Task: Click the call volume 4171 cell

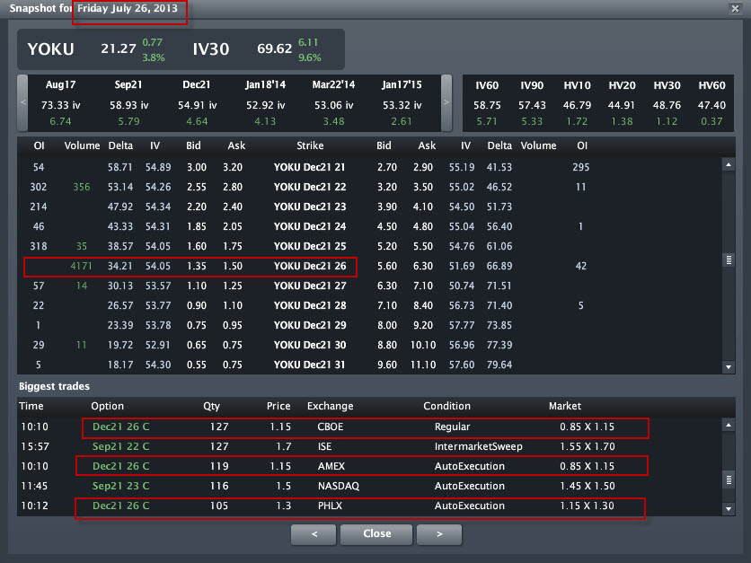Action: pyautogui.click(x=81, y=266)
